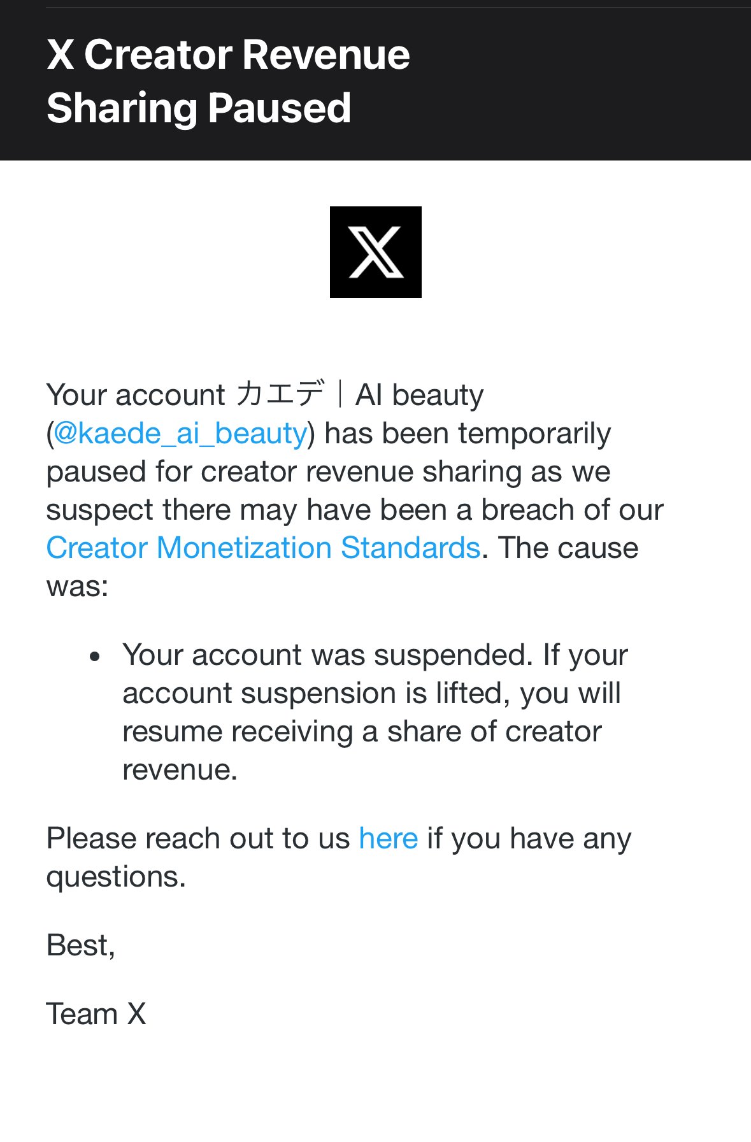Click "has been temporarily" text after handle
Viewport: 751px width, 1142px height.
pos(468,434)
